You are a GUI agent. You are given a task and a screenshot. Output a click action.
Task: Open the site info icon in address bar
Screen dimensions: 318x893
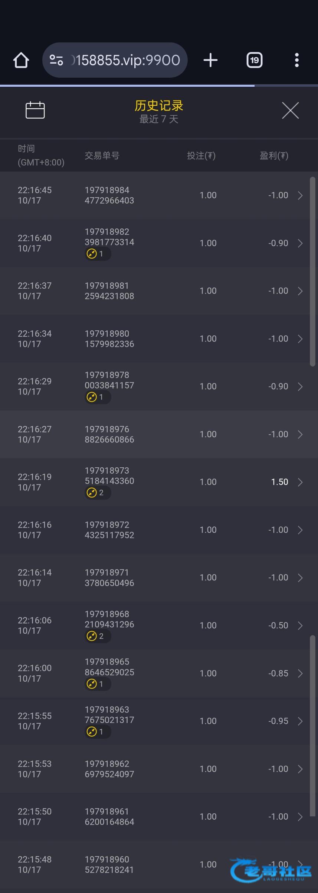point(56,60)
